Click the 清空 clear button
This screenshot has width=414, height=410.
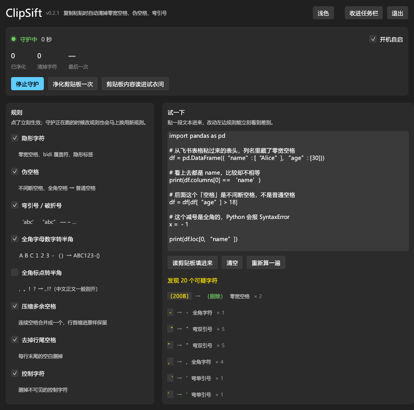coord(232,262)
